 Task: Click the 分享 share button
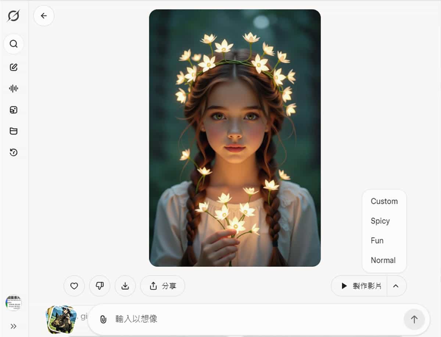click(x=163, y=286)
